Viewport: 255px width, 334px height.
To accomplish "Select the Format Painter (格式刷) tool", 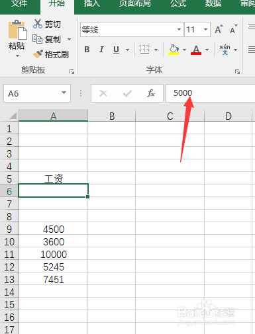I will 51,54.
